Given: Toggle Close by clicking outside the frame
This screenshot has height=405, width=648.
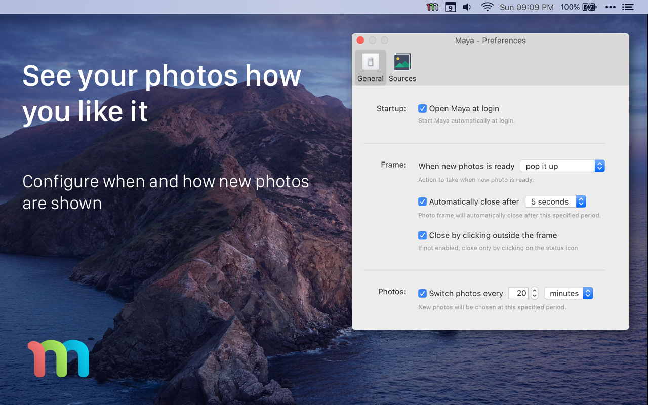Looking at the screenshot, I should [x=422, y=235].
